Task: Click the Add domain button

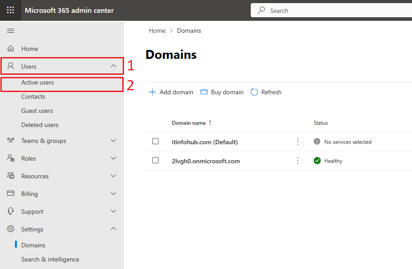Action: [171, 92]
